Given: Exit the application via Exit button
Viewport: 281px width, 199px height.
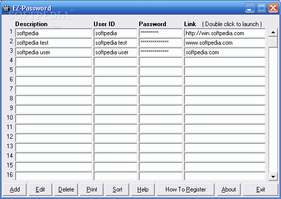Looking at the screenshot, I should [260, 189].
